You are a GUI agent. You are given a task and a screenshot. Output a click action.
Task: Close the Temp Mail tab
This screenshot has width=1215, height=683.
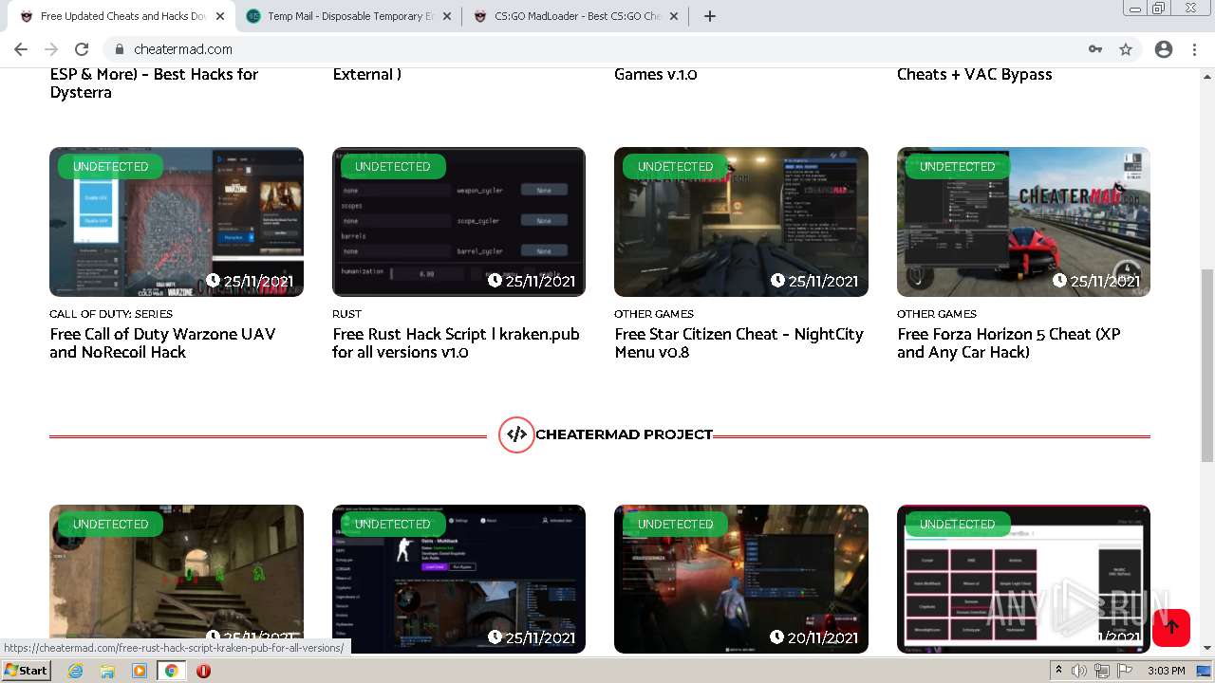[447, 16]
